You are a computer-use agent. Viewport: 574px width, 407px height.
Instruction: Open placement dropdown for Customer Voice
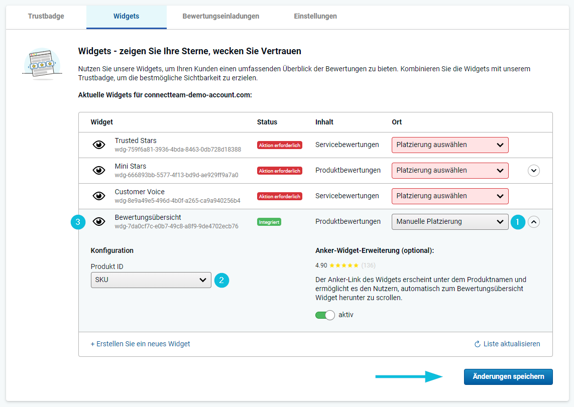tap(449, 196)
